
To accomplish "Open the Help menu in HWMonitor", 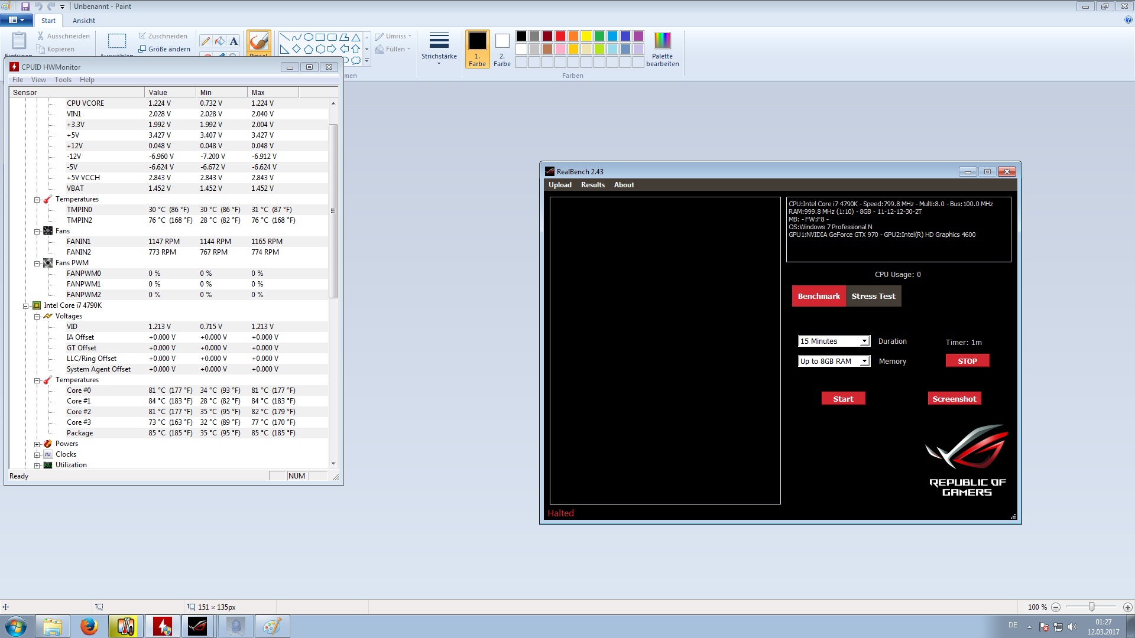I will [87, 80].
